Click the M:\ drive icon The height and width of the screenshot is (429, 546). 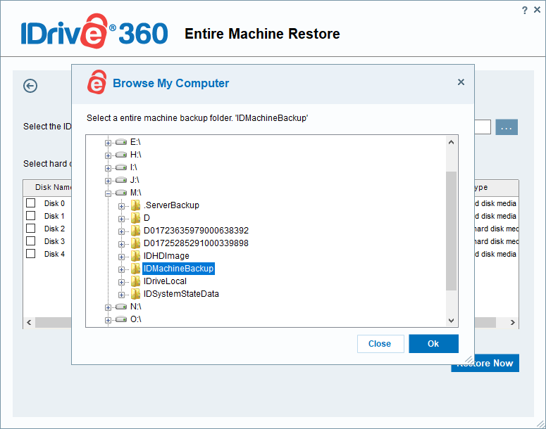[x=122, y=193]
